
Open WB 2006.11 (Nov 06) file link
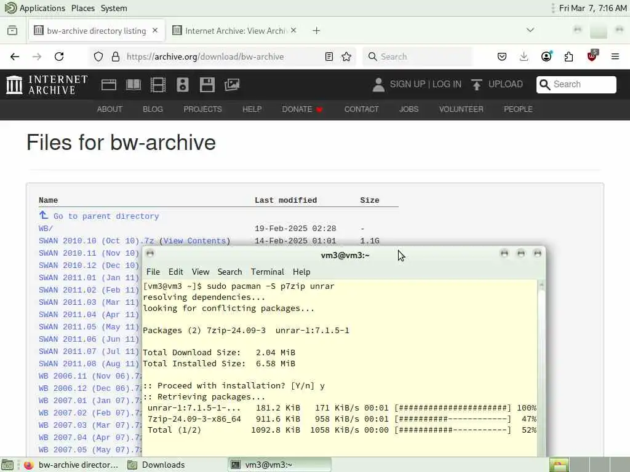(x=90, y=376)
